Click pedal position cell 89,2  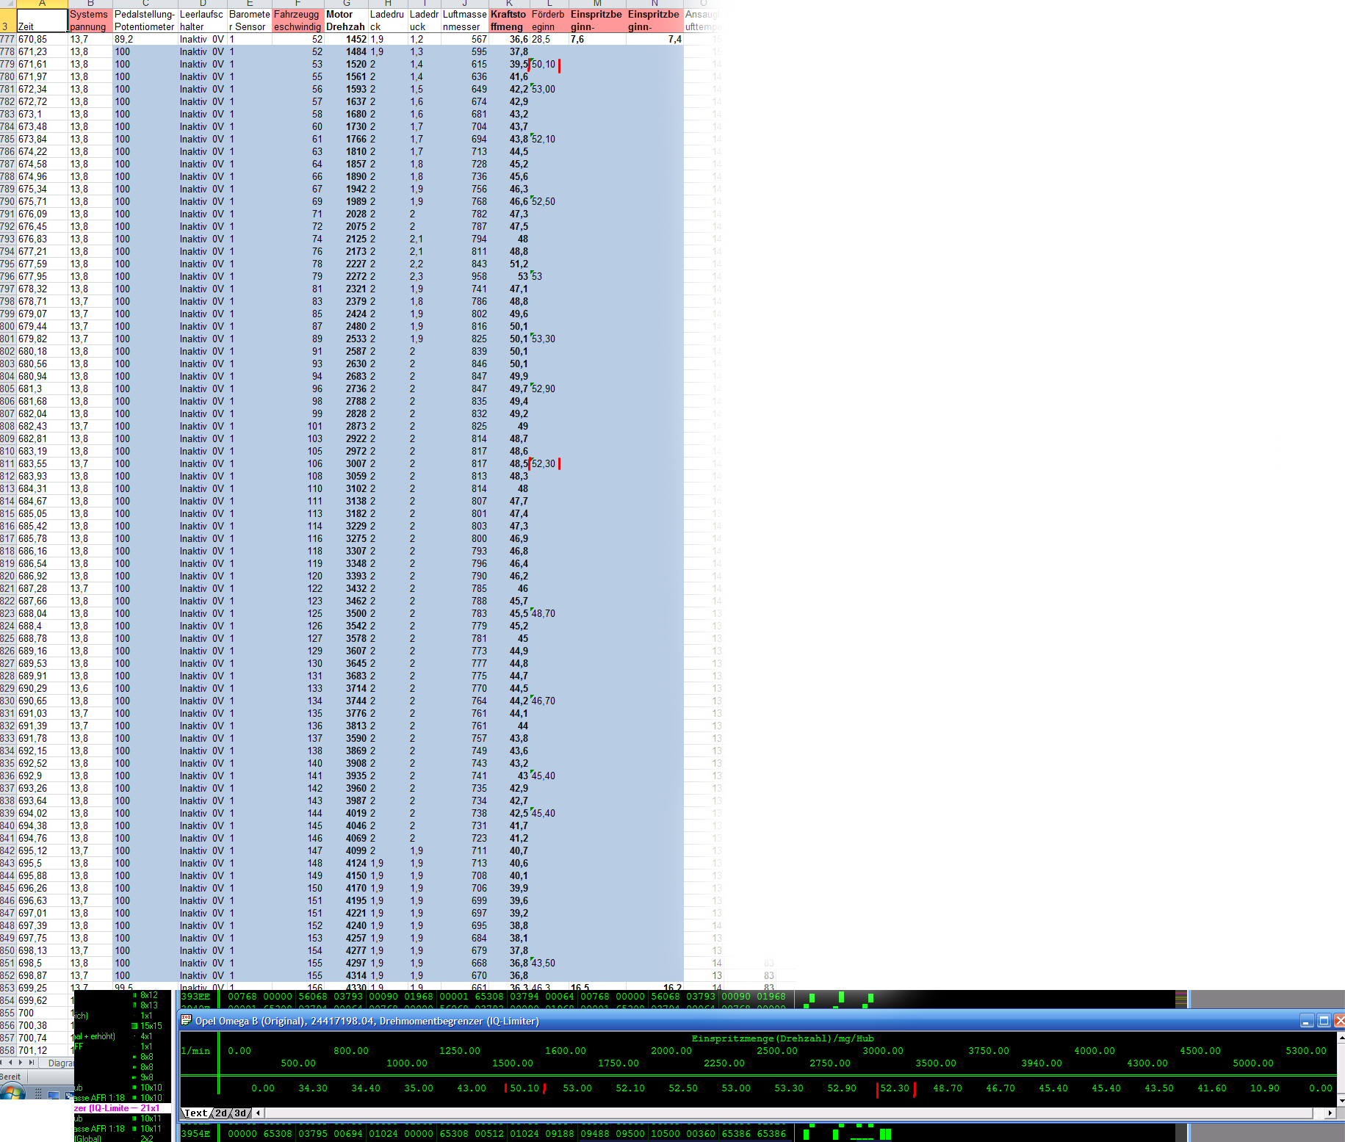pyautogui.click(x=145, y=40)
